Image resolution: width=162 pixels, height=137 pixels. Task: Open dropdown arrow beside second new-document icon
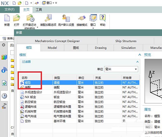31,3
